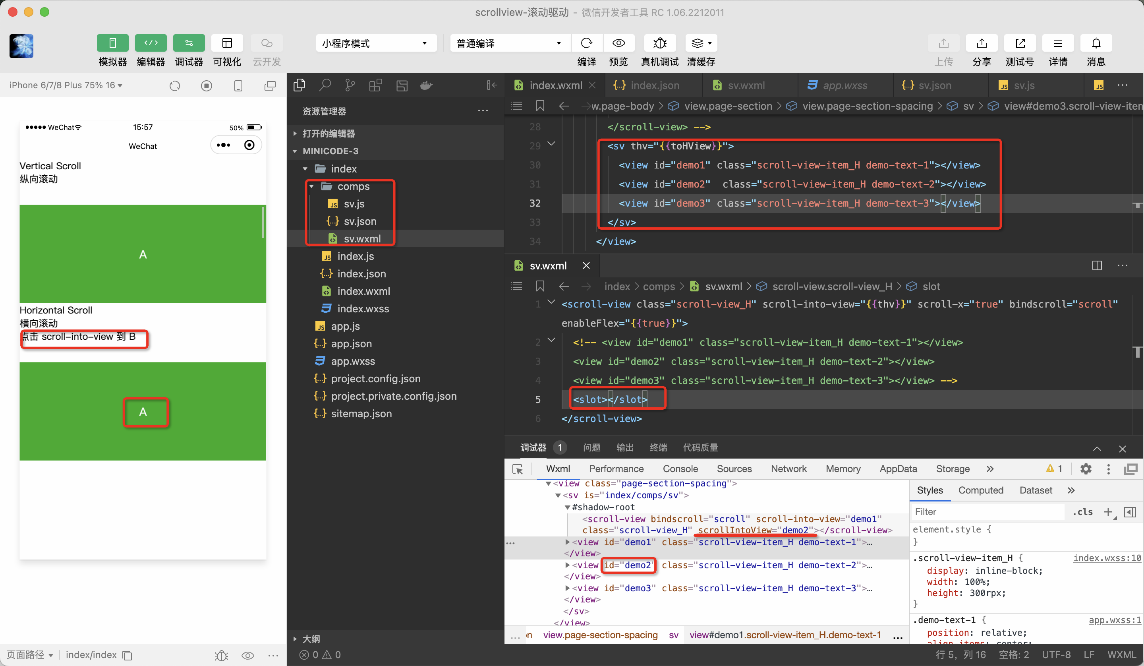Screen dimensions: 1144x666
Task: Click the styles Filter input field
Action: point(987,511)
